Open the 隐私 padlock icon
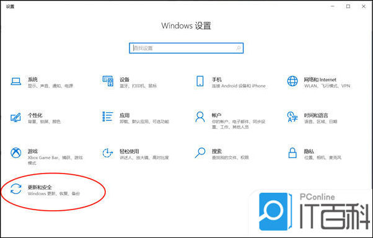The image size is (373, 238). (292, 153)
